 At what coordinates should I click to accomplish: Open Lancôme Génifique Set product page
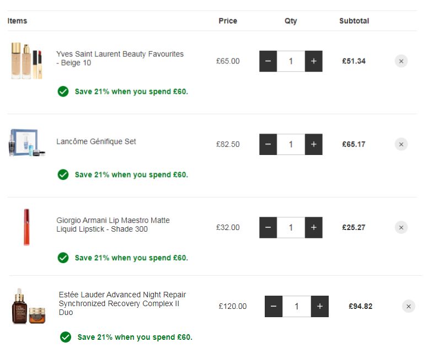point(96,142)
